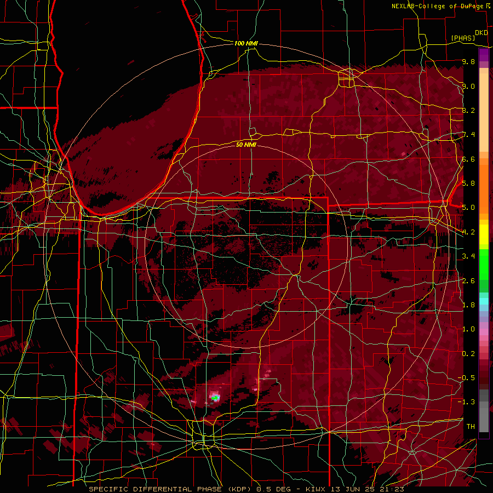Screen dimensions: 493x493
Task: Pick the orange segment of the color bar
Action: point(484,186)
